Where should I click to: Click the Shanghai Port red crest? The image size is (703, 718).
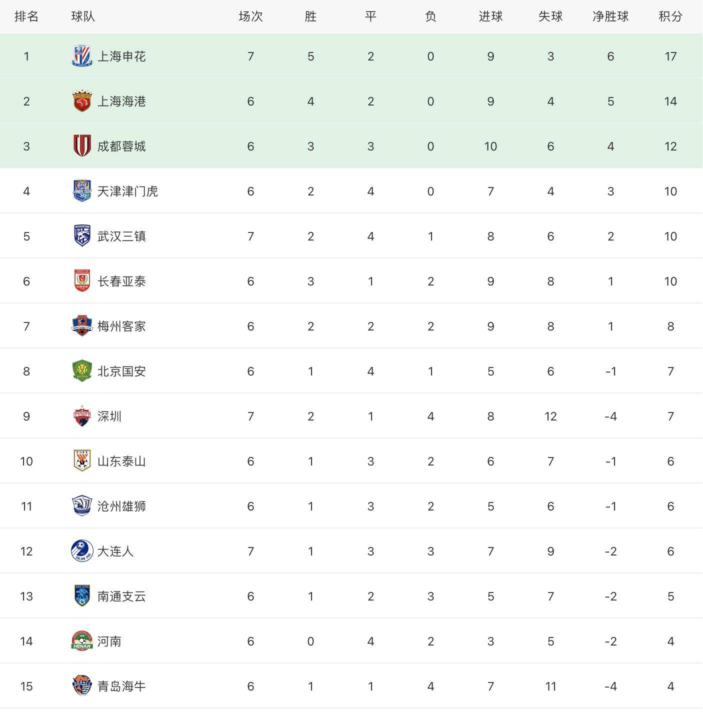pyautogui.click(x=82, y=101)
